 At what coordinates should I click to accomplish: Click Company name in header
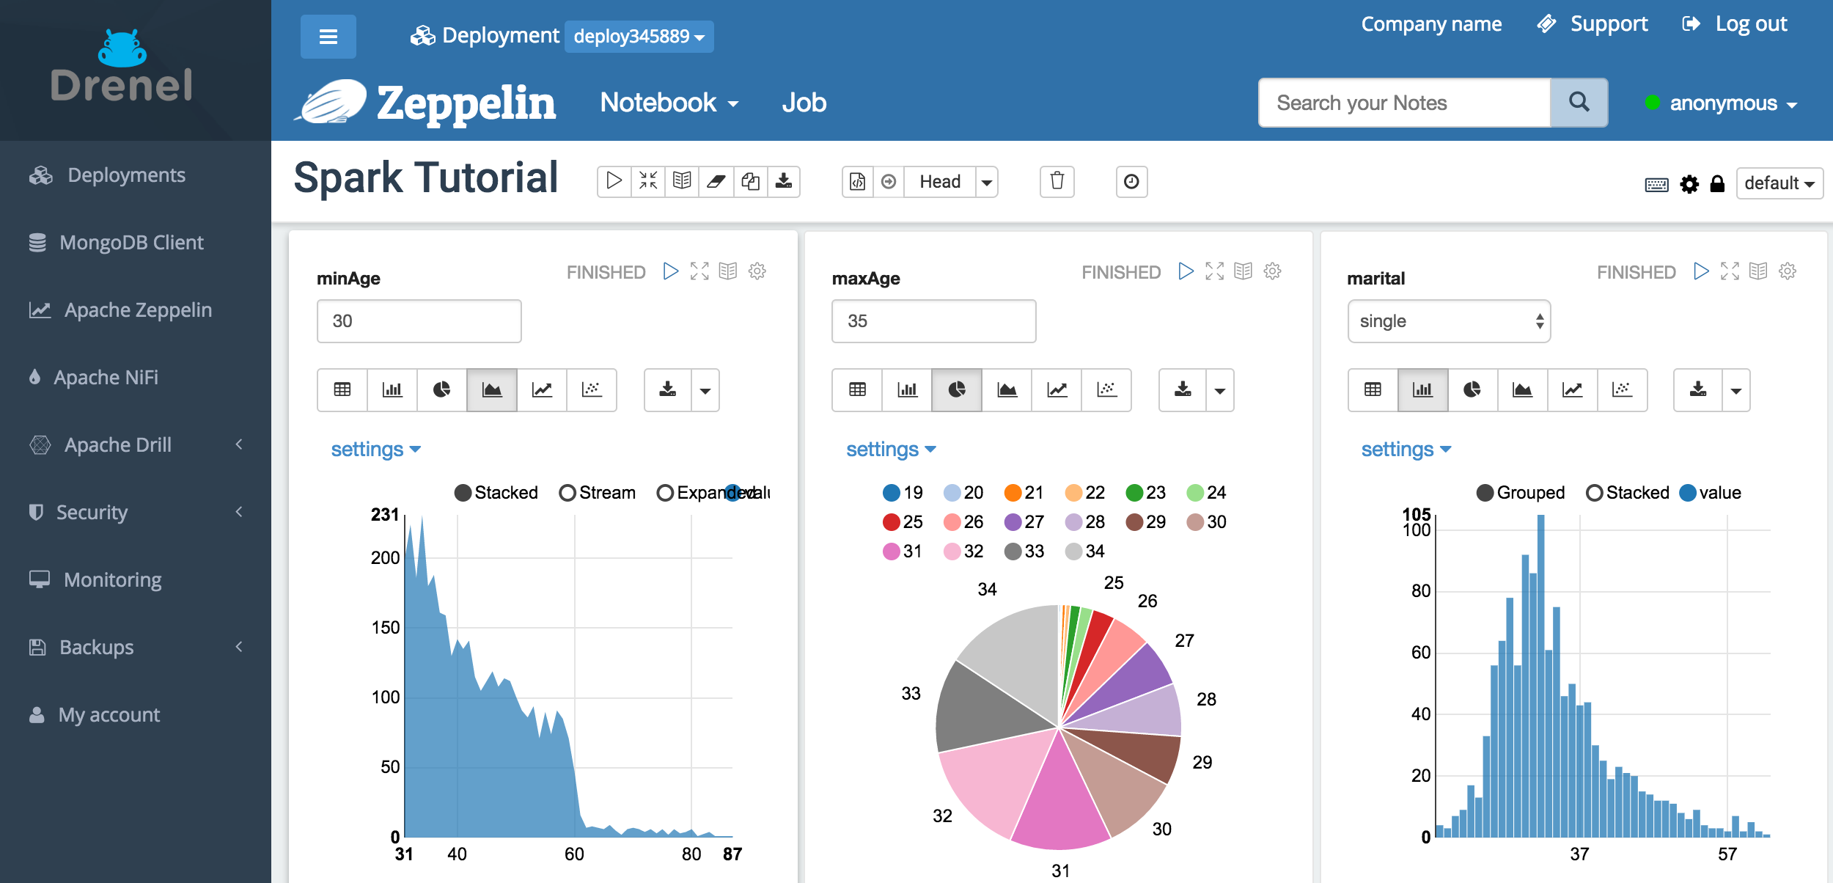[x=1431, y=24]
